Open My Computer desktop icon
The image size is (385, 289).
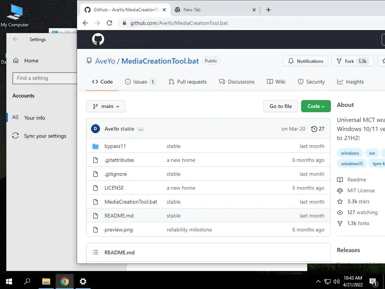pos(15,15)
